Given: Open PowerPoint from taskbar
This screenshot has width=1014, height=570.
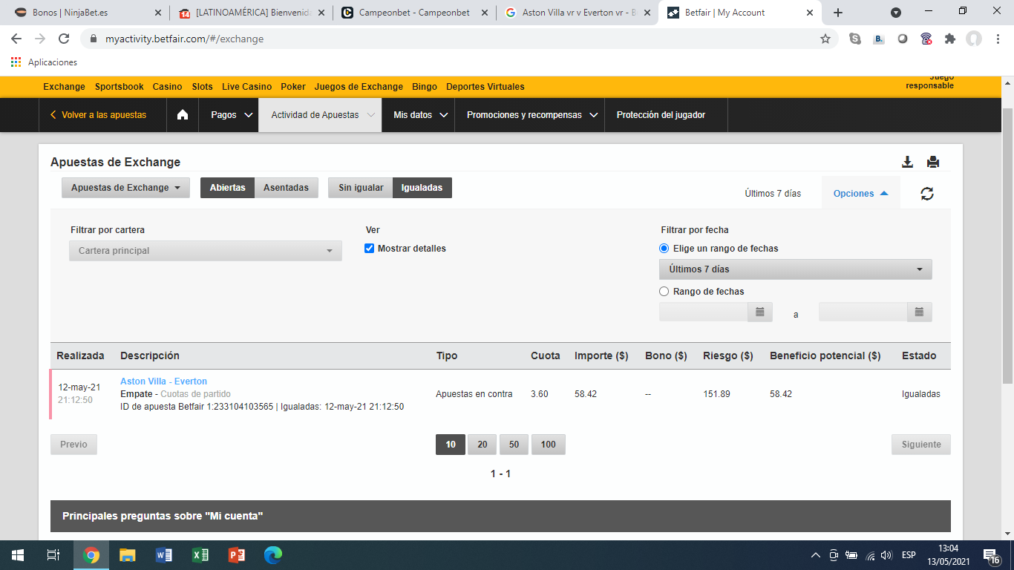Looking at the screenshot, I should (x=237, y=555).
